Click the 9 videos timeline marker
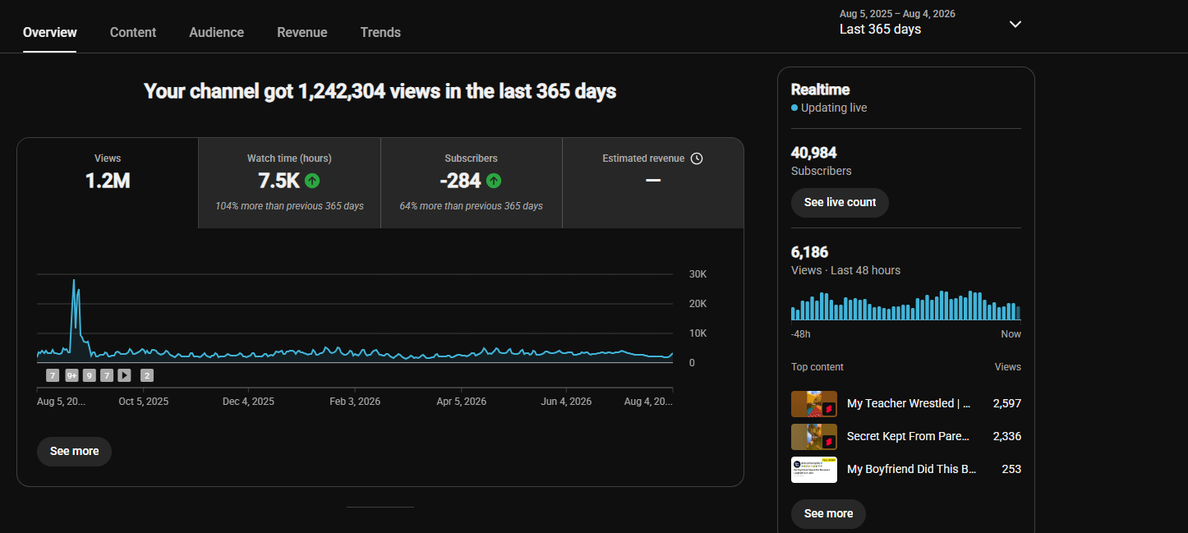Viewport: 1188px width, 533px height. [90, 375]
